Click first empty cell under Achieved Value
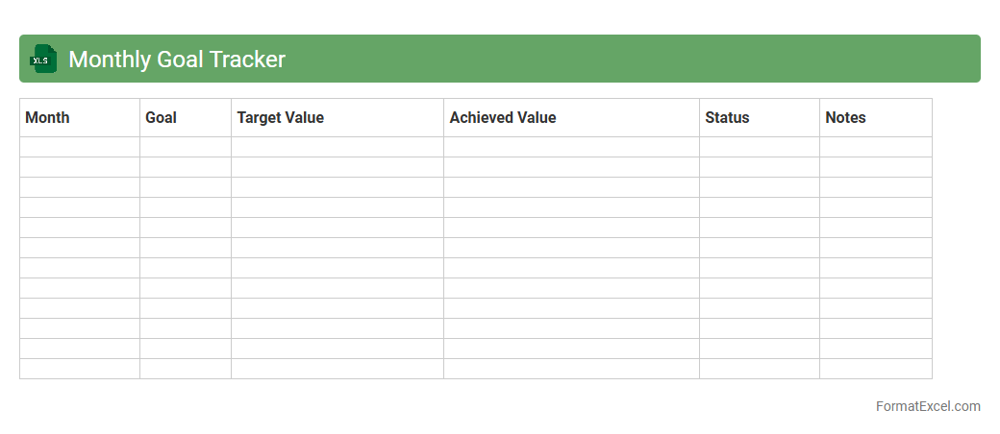The height and width of the screenshot is (434, 1000). (x=571, y=147)
